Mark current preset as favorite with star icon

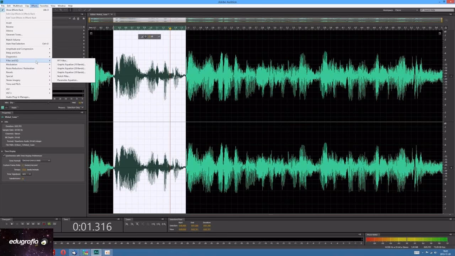84,18
